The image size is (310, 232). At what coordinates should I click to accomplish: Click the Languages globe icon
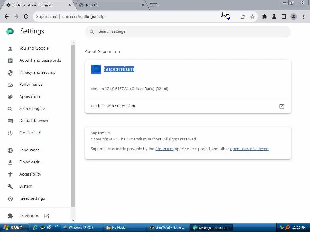(x=10, y=150)
